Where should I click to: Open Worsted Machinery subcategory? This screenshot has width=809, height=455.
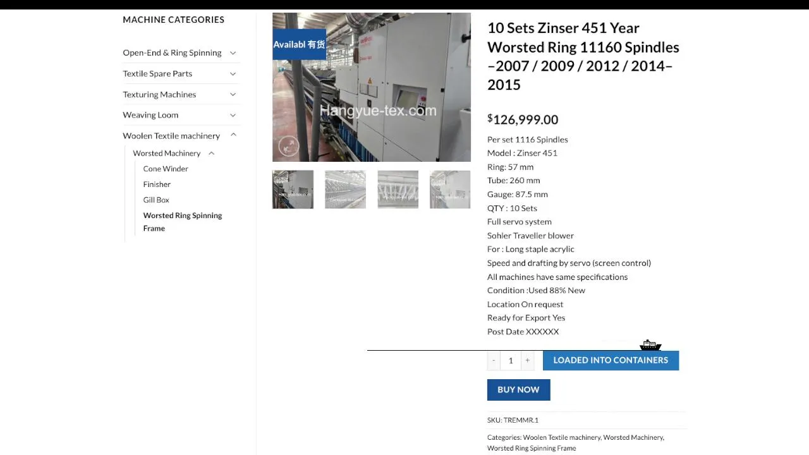point(166,154)
